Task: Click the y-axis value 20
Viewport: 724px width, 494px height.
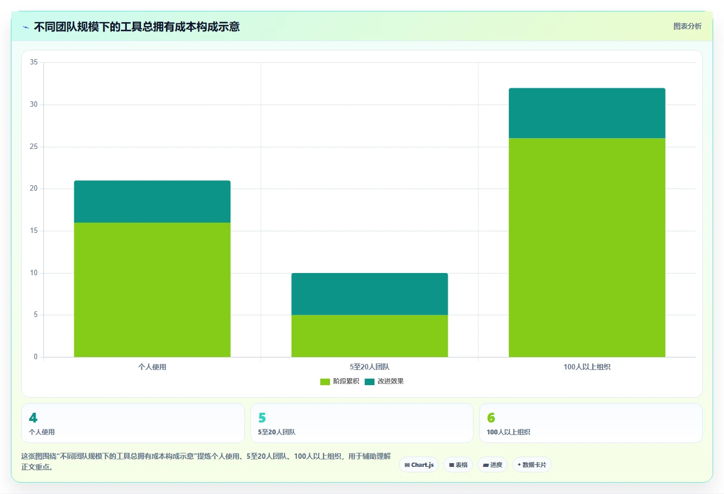Action: pyautogui.click(x=34, y=188)
